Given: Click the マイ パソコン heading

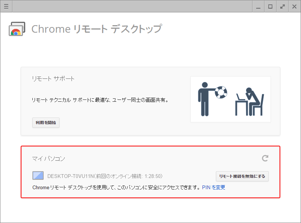Looking at the screenshot, I should pos(49,159).
